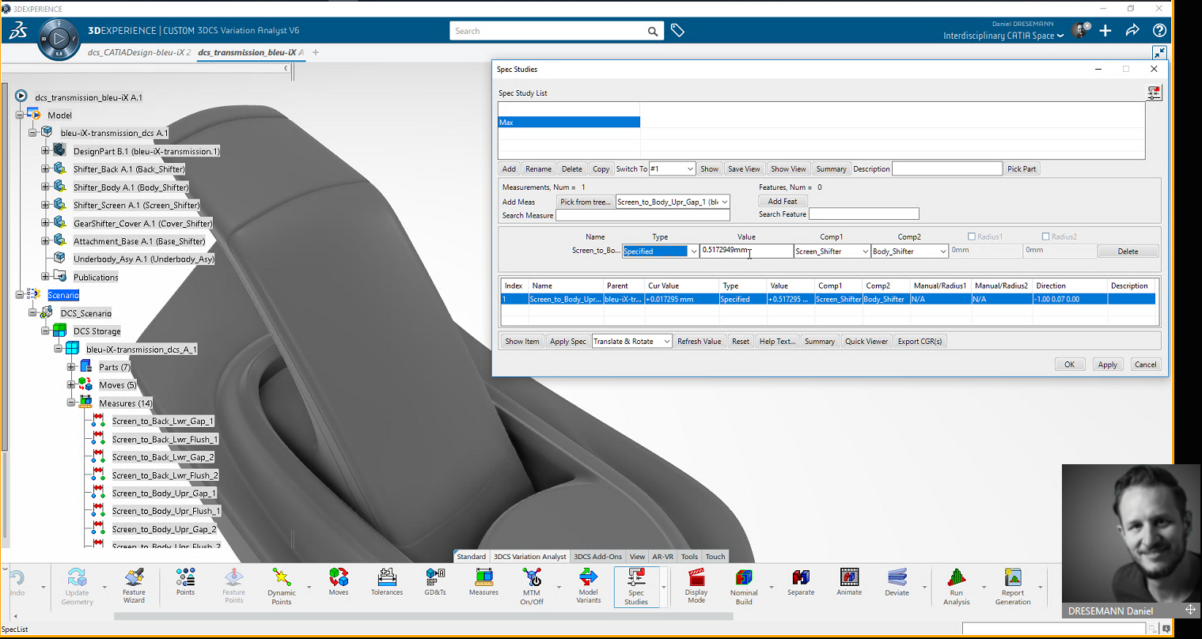Screen dimensions: 1202x639
Task: Switch to the Tools tab
Action: click(689, 557)
